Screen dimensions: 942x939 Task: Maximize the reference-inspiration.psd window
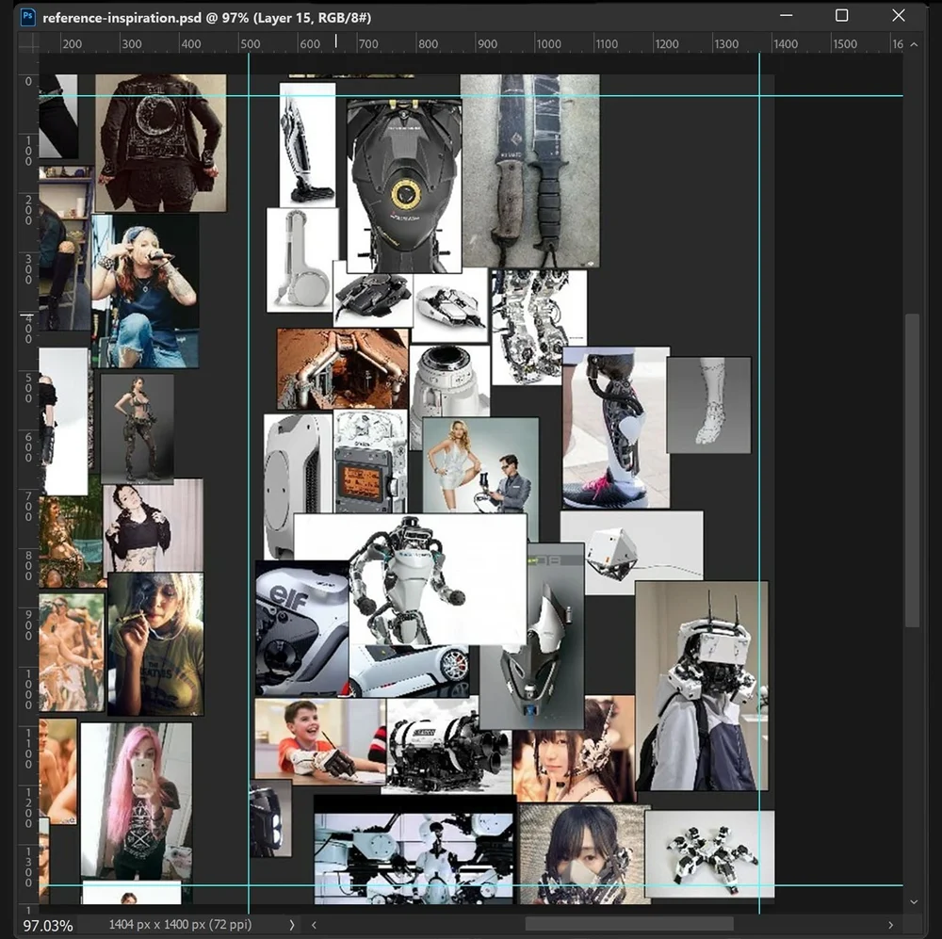[841, 16]
